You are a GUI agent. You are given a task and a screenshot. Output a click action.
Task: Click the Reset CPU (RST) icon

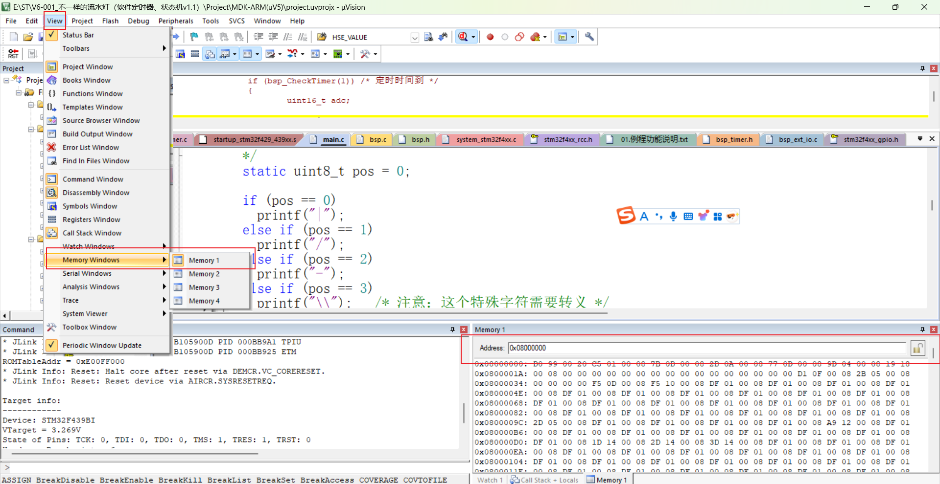[13, 54]
